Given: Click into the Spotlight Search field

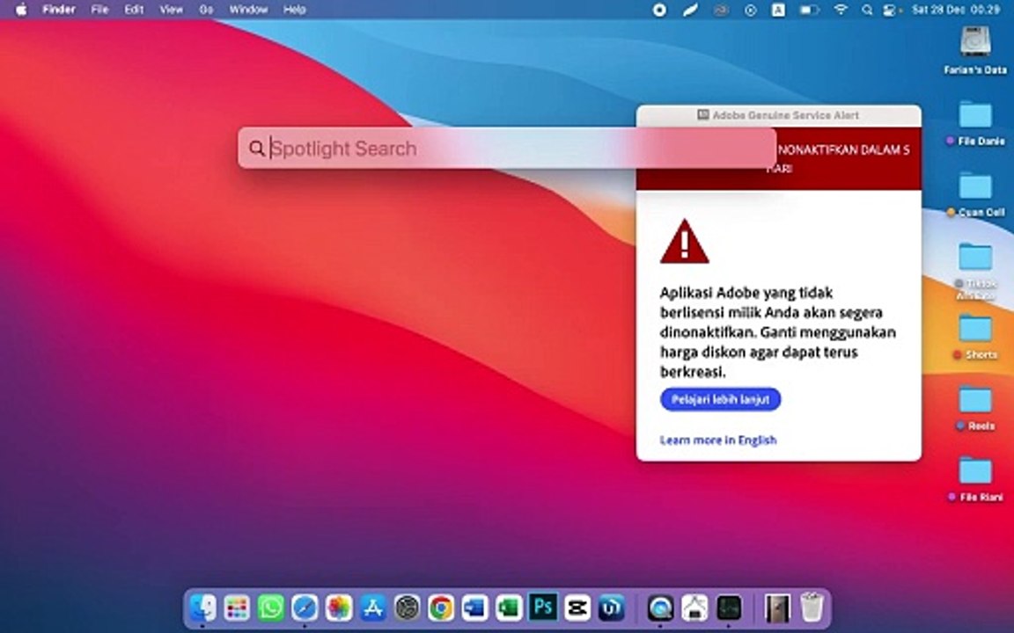Looking at the screenshot, I should pos(507,148).
